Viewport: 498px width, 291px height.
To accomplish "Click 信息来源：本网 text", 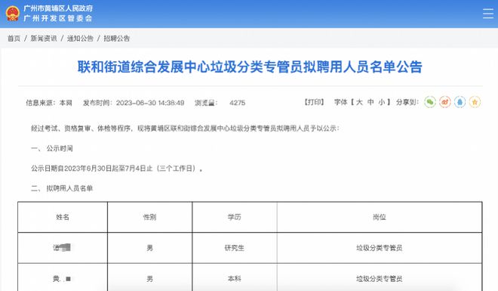I will (x=49, y=103).
